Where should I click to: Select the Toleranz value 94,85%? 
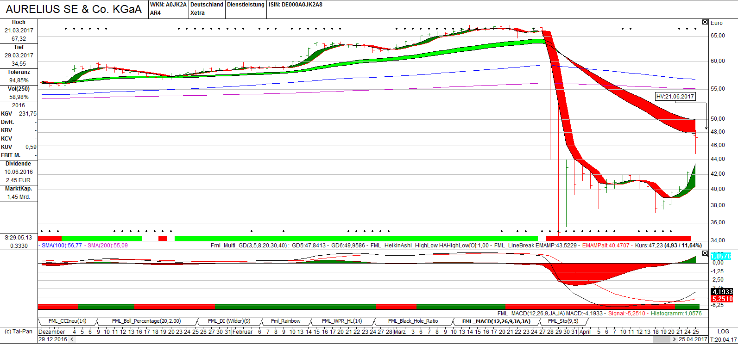pos(19,80)
